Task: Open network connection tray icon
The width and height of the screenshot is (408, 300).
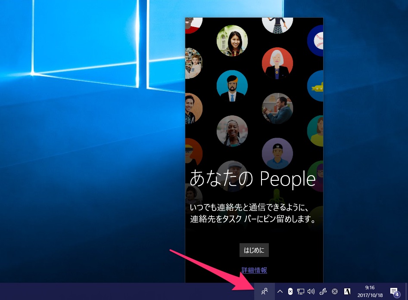Action: coord(301,291)
